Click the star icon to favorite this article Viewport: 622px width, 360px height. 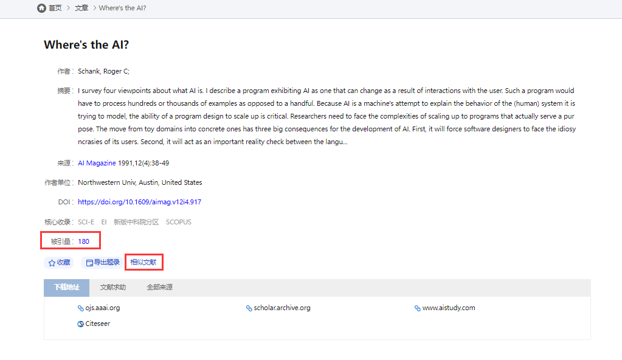click(x=52, y=263)
